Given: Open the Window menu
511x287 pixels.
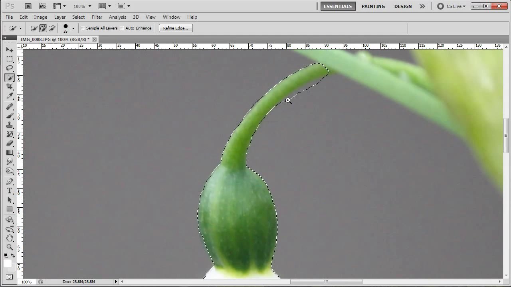Looking at the screenshot, I should click(x=171, y=17).
